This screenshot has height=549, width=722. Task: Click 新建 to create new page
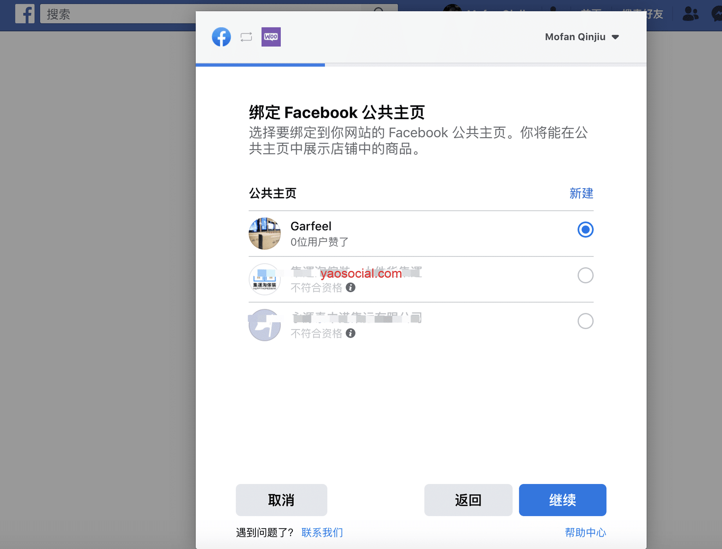click(581, 193)
